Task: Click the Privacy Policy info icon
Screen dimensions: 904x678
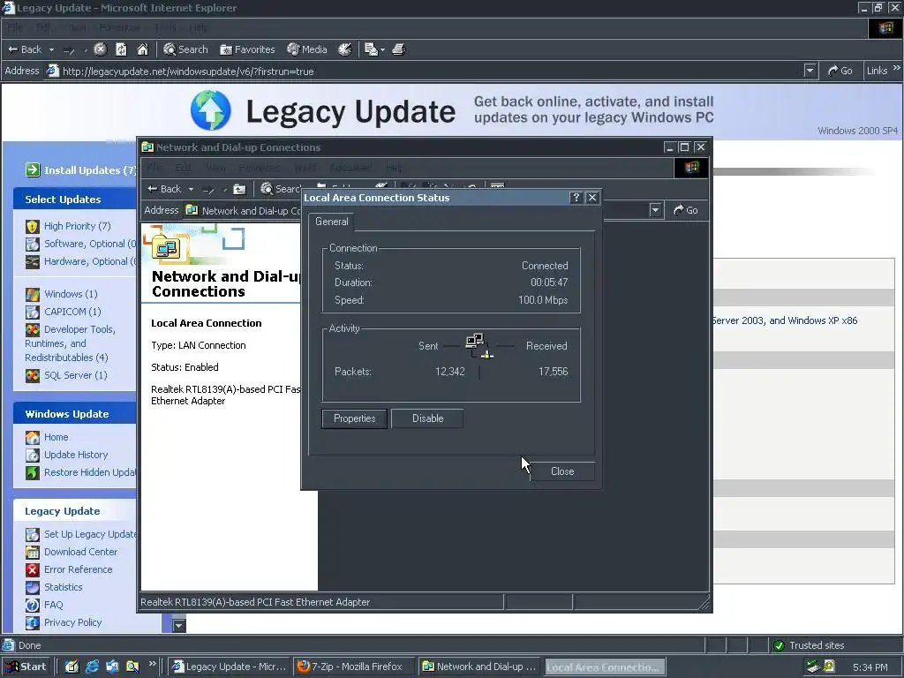Action: click(33, 622)
